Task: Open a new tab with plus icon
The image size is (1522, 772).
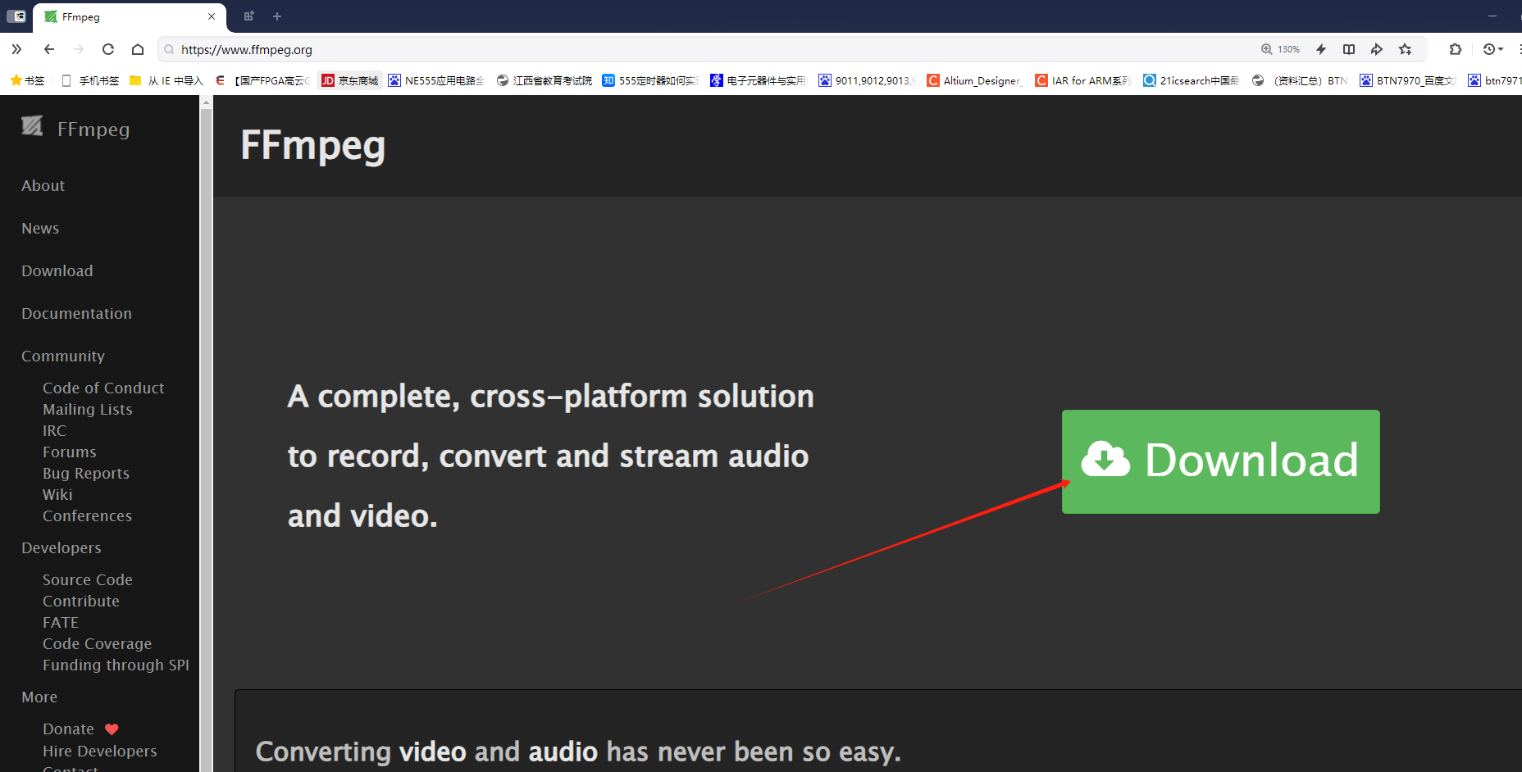Action: coord(277,16)
